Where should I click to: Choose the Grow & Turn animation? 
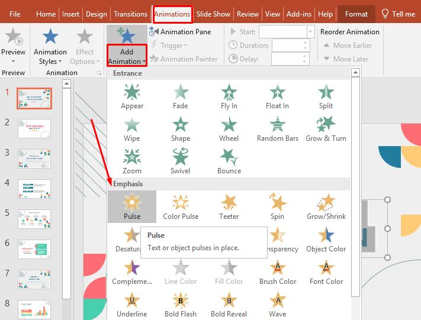click(x=326, y=129)
